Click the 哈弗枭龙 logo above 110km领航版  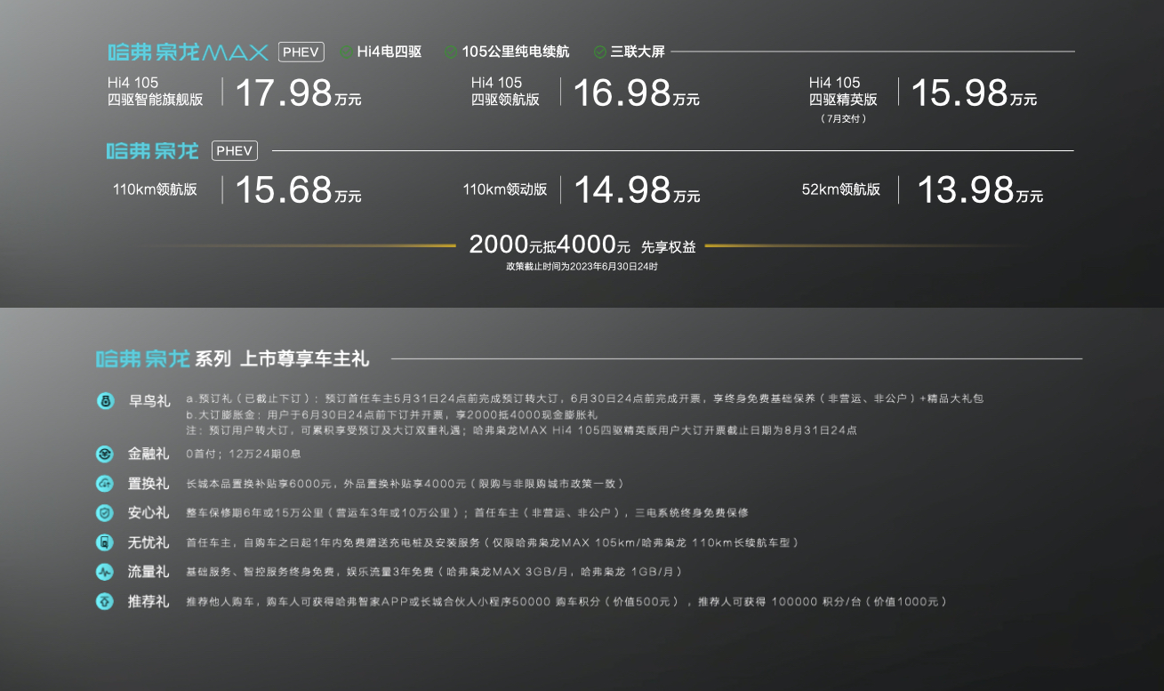[152, 151]
